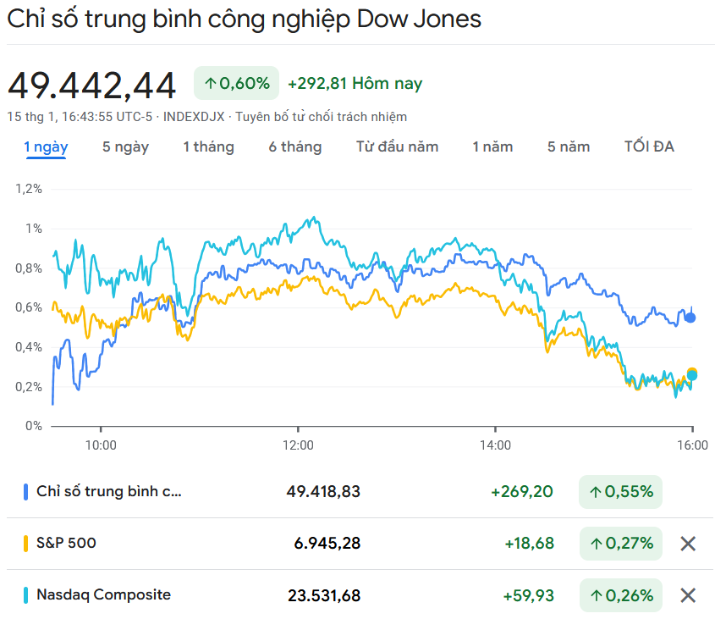Switch to the 1 tháng tab
The image size is (715, 619).
pos(208,147)
